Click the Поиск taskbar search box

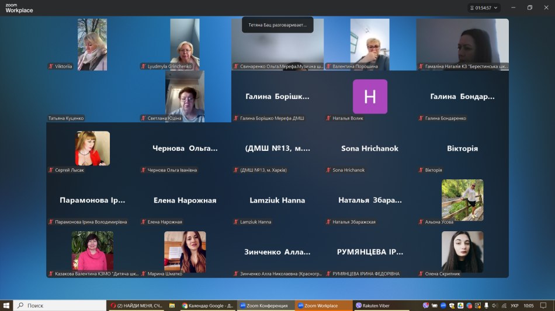pos(58,305)
